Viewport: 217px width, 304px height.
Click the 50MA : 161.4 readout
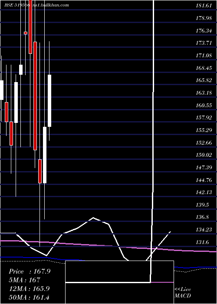tap(30, 297)
